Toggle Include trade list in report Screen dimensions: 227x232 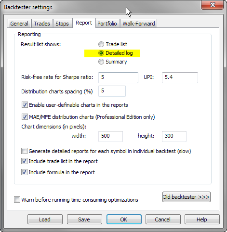tap(24, 161)
